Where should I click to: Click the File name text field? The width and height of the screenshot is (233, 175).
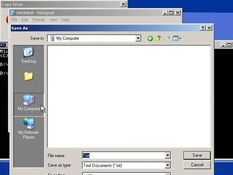124,155
